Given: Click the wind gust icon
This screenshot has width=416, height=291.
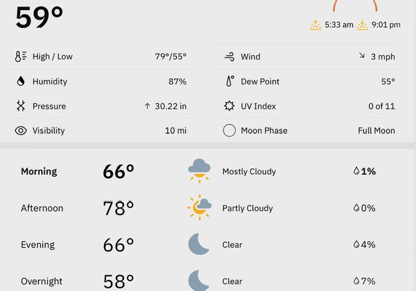Looking at the screenshot, I should click(x=229, y=57).
